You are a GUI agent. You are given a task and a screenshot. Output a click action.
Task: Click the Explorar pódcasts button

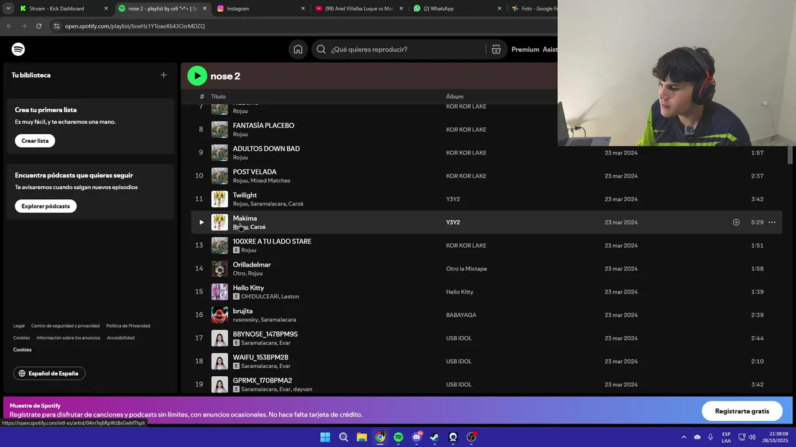[45, 206]
